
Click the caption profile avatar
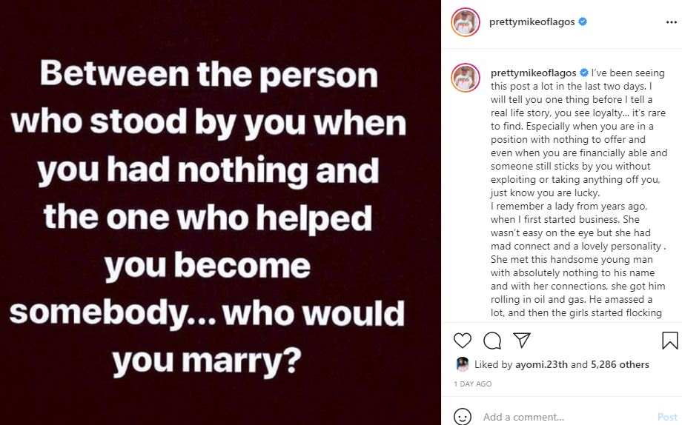pos(466,78)
